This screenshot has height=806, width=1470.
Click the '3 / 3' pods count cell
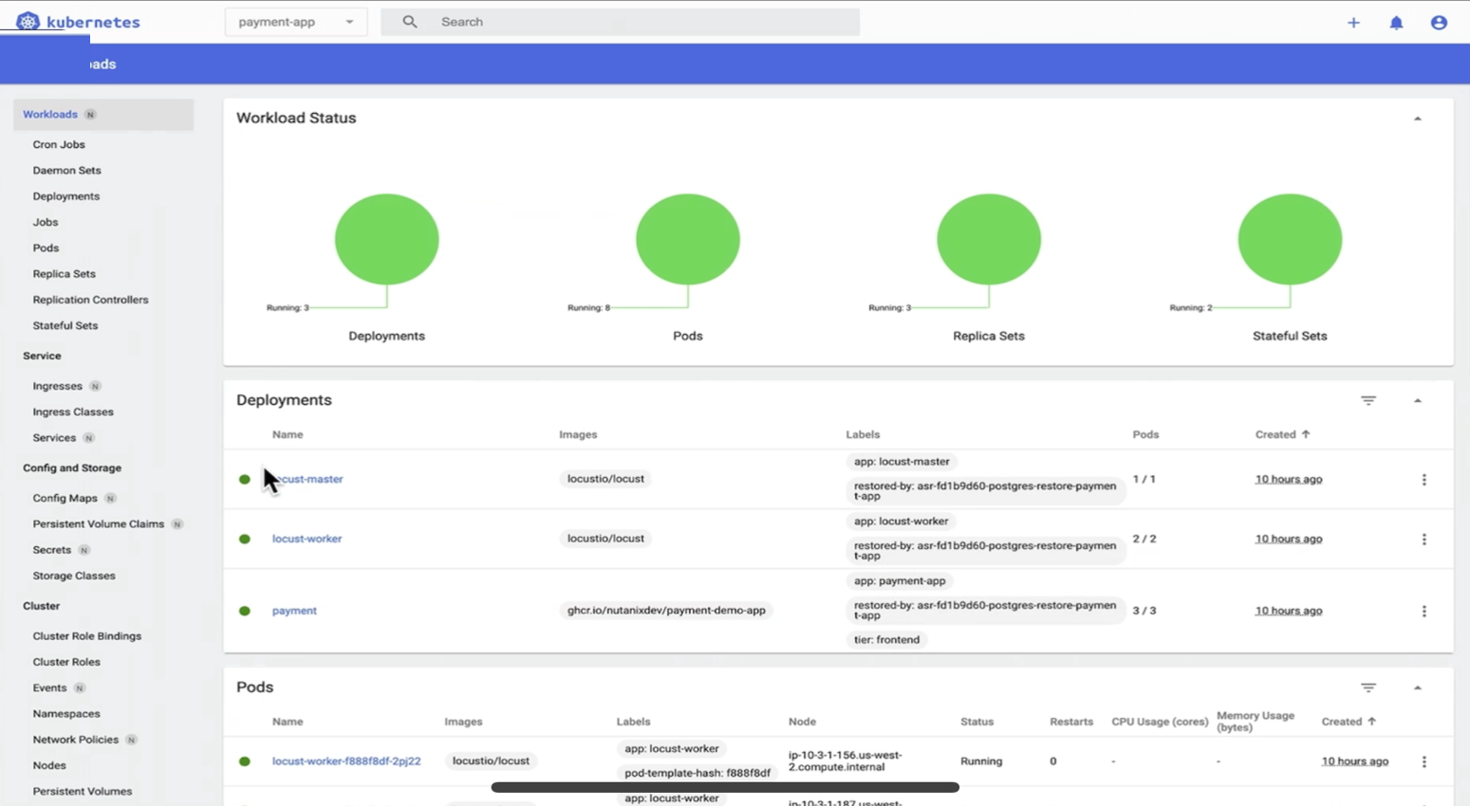(1144, 611)
